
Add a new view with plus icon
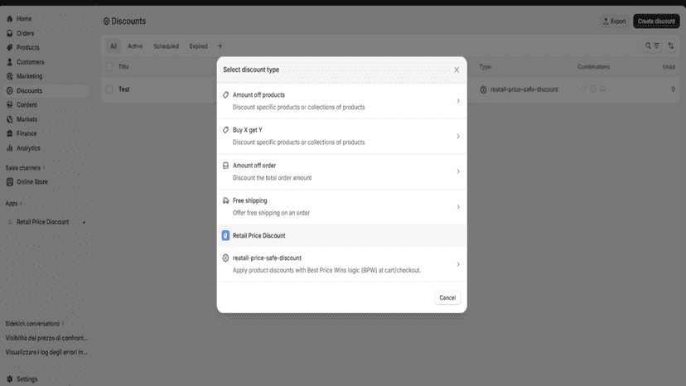click(x=220, y=46)
